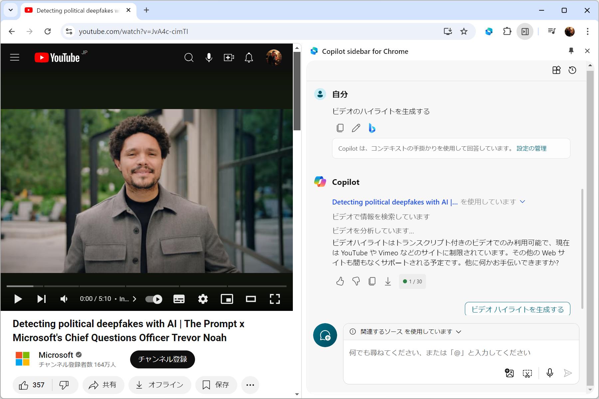This screenshot has height=399, width=599.
Task: Open Copilot plugins icon
Action: 556,70
